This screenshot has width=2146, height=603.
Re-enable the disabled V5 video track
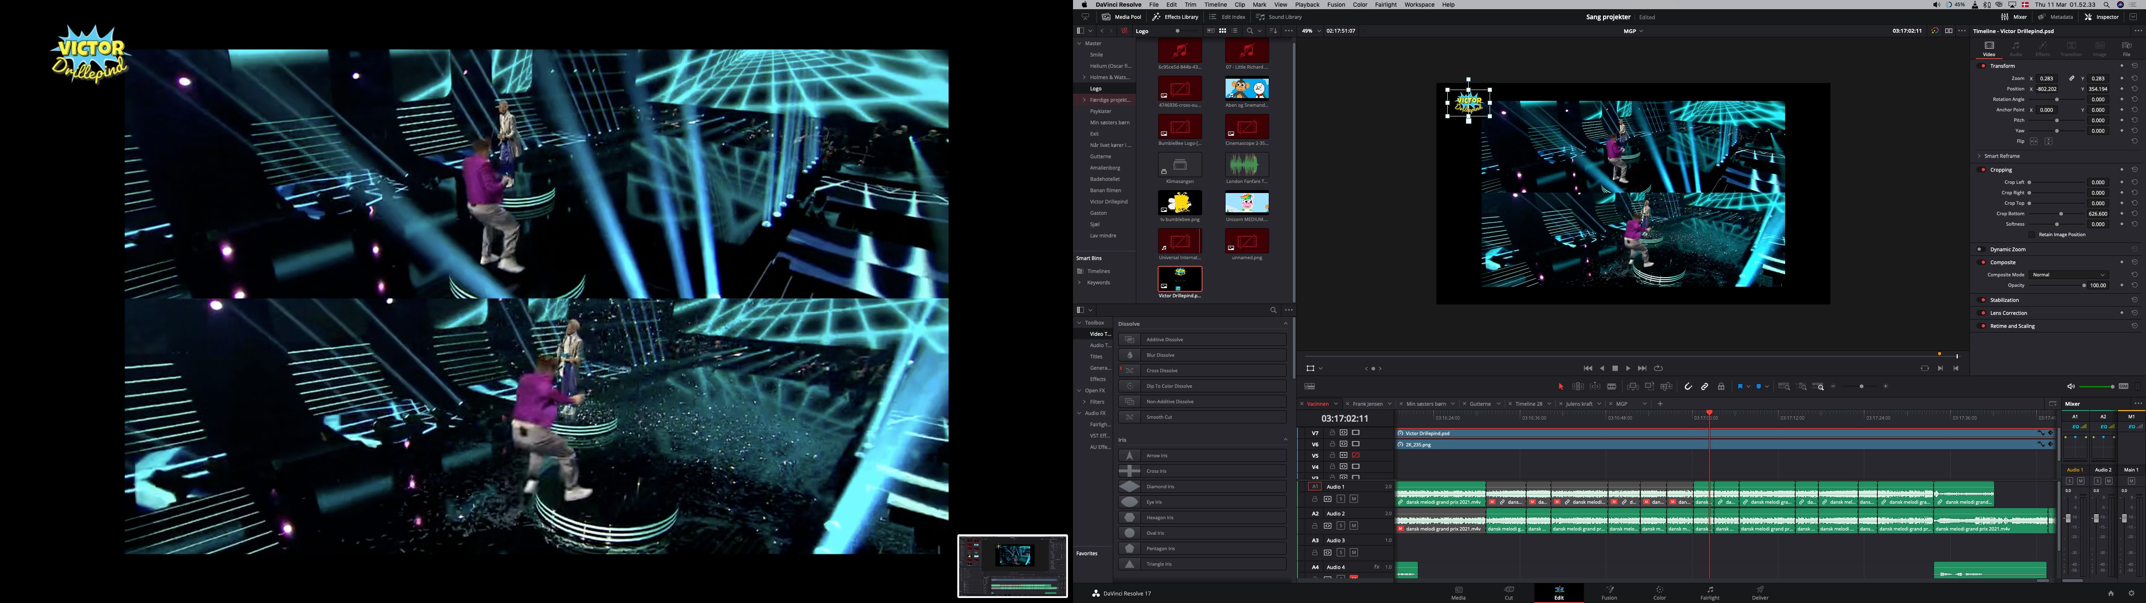point(1356,456)
